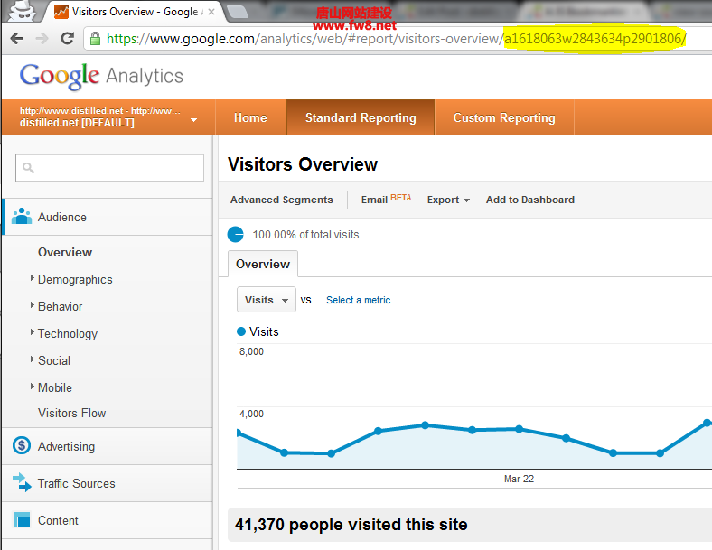Click the Email BETA button

click(x=386, y=200)
